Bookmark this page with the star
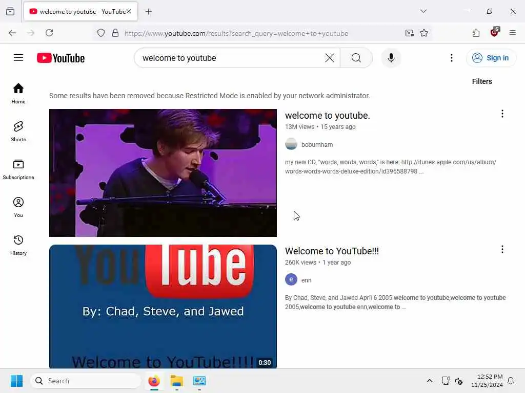525x393 pixels. coord(423,33)
